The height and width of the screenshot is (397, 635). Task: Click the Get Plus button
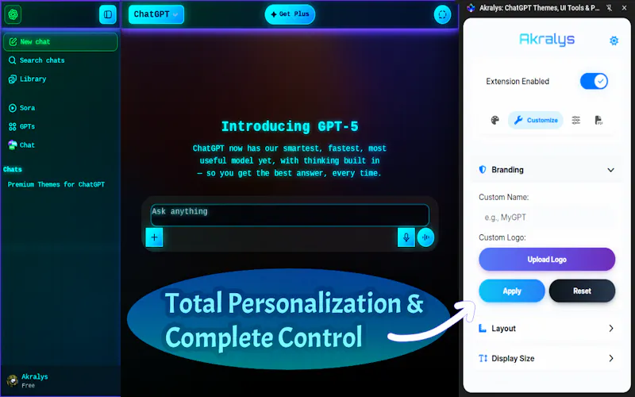pos(290,14)
